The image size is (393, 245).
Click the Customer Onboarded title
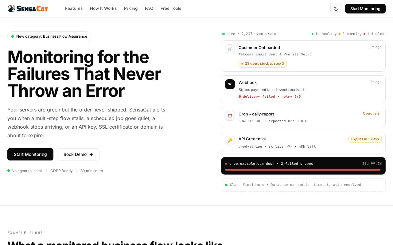[259, 47]
